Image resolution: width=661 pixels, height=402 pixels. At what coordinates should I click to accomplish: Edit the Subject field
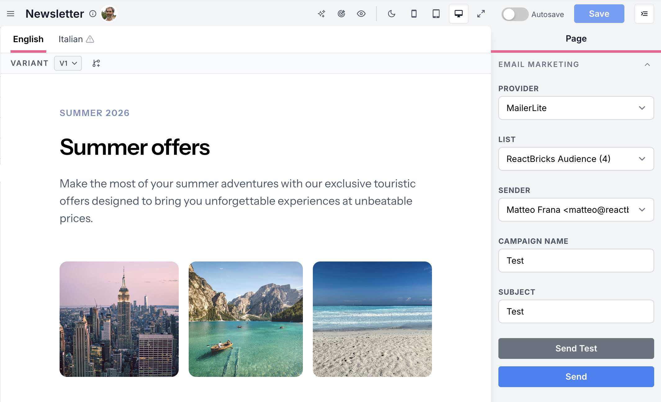[576, 311]
